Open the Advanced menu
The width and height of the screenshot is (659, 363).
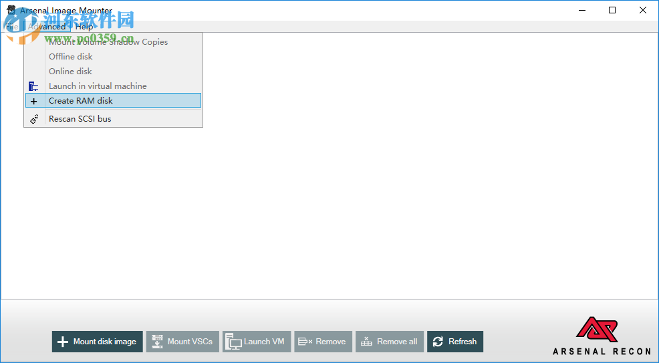[x=47, y=27]
